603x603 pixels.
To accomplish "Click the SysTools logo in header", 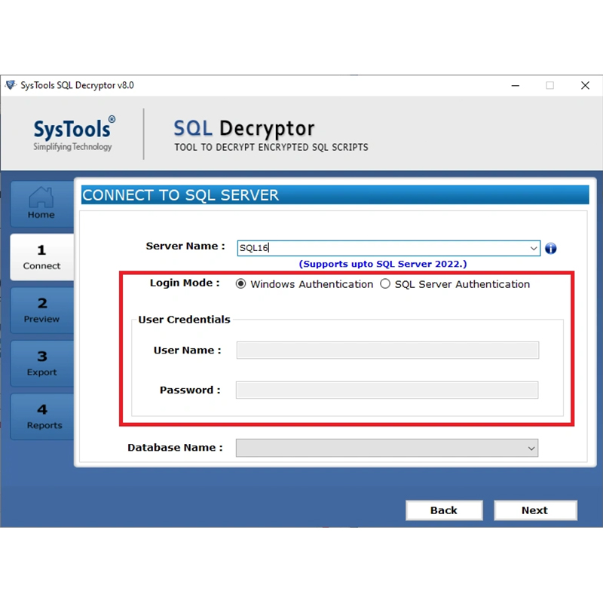I will coord(74,133).
